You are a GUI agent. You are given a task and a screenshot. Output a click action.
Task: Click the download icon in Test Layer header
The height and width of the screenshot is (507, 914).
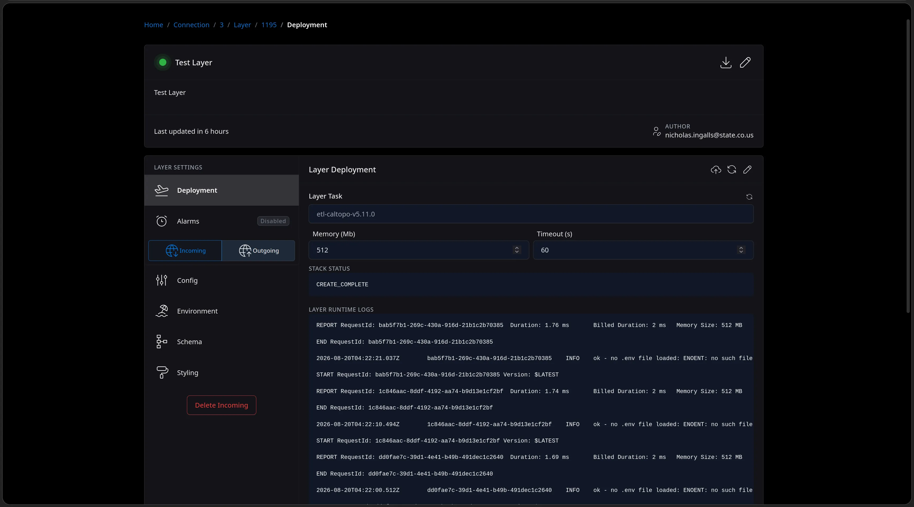(x=726, y=62)
